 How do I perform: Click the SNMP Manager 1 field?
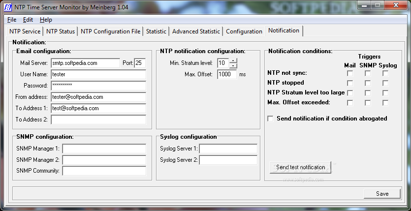click(x=104, y=149)
